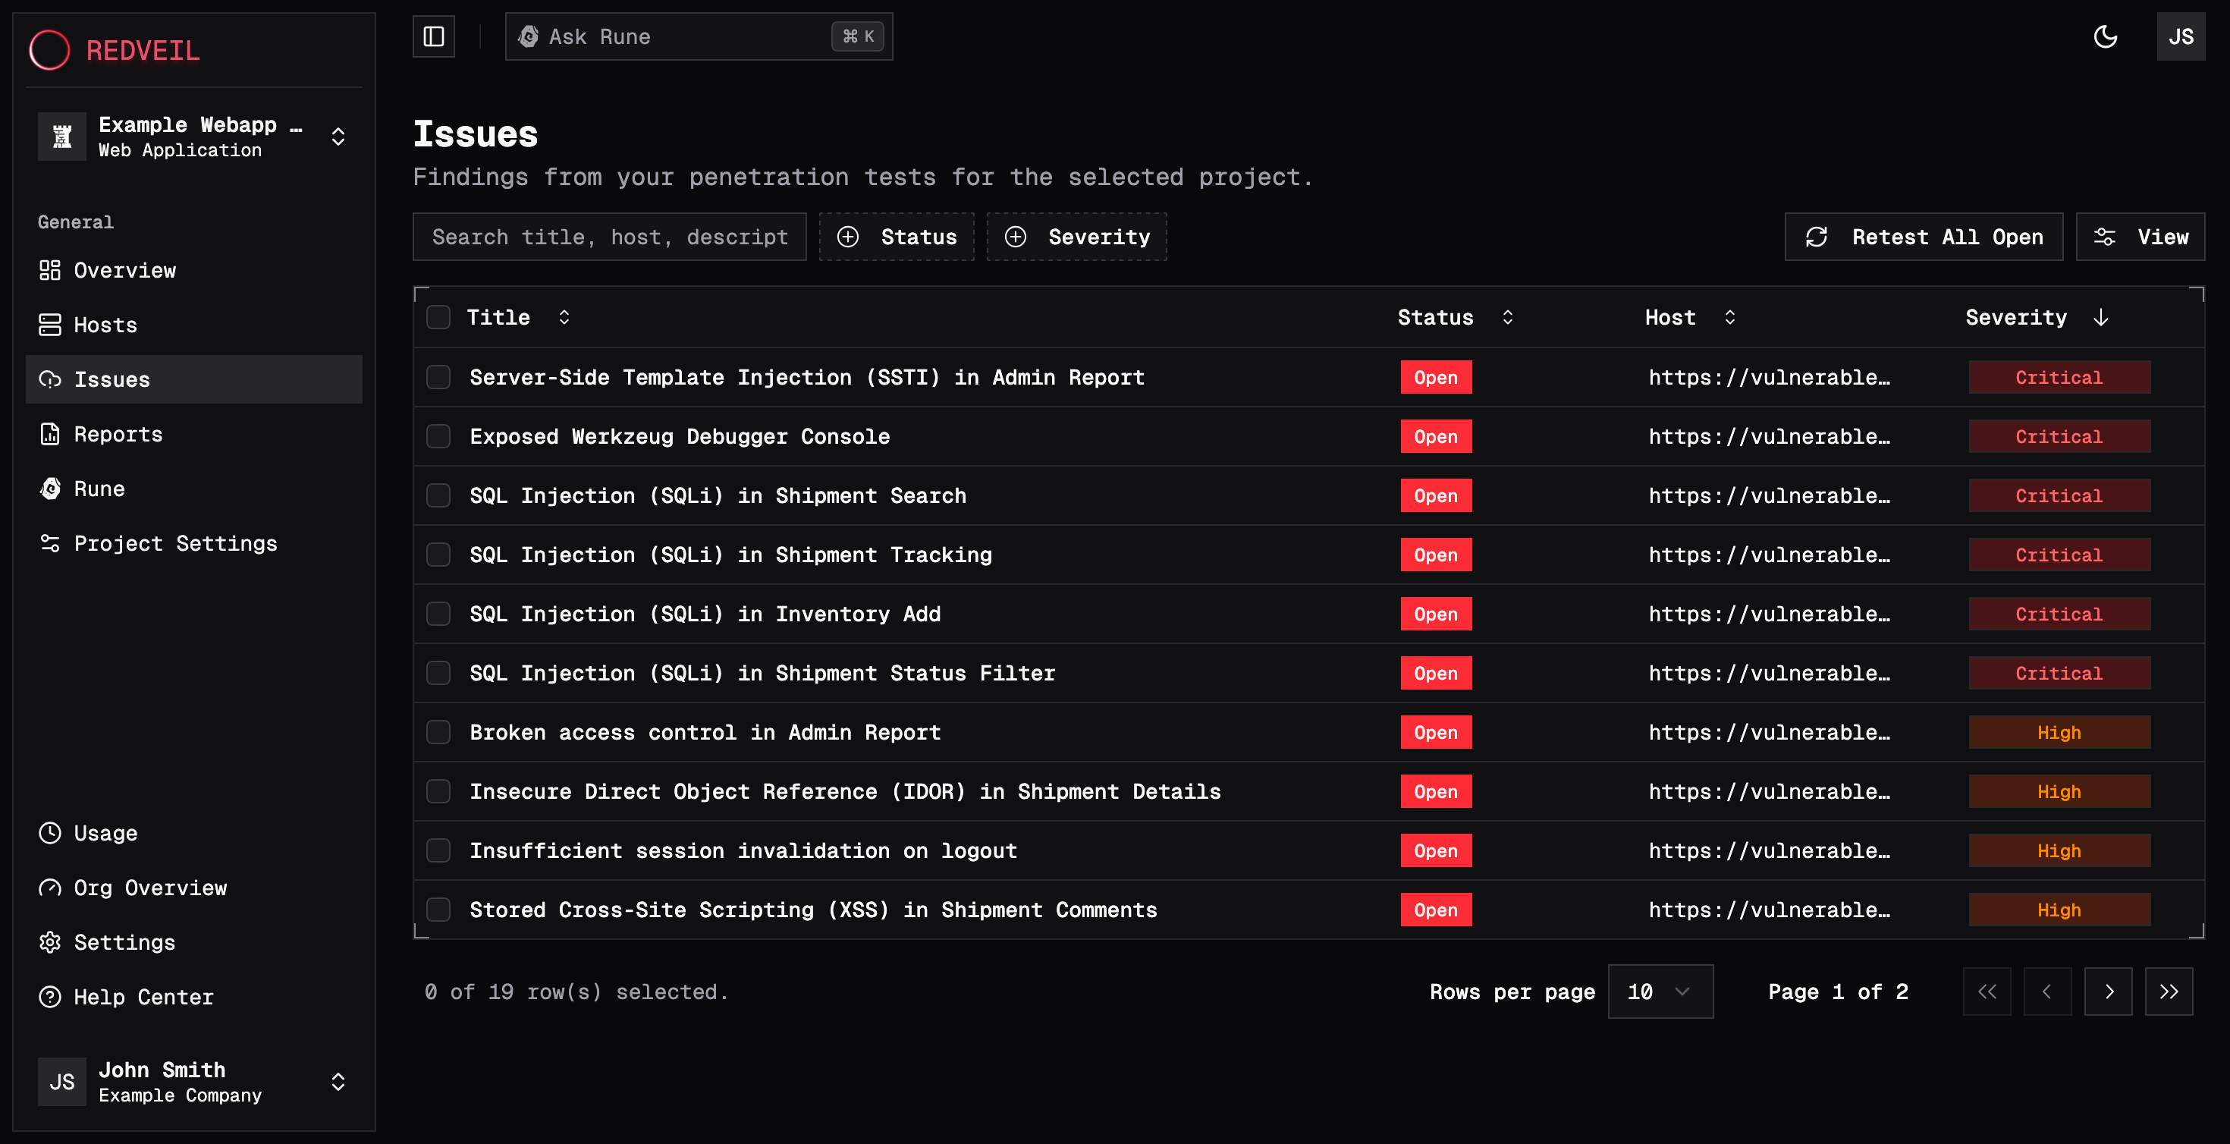
Task: Check the row for Stored Cross-Site Scripting finding
Action: point(439,910)
